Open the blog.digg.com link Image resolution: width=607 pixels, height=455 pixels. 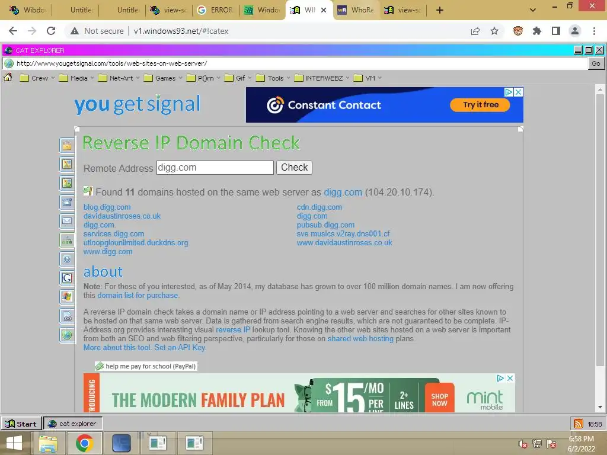[107, 207]
